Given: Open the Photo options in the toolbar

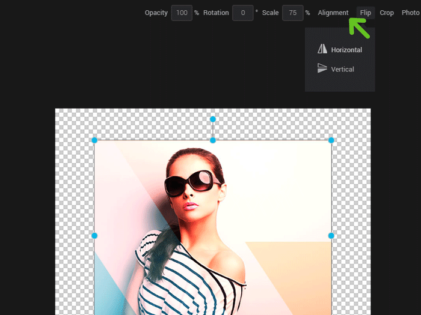Looking at the screenshot, I should pos(410,13).
